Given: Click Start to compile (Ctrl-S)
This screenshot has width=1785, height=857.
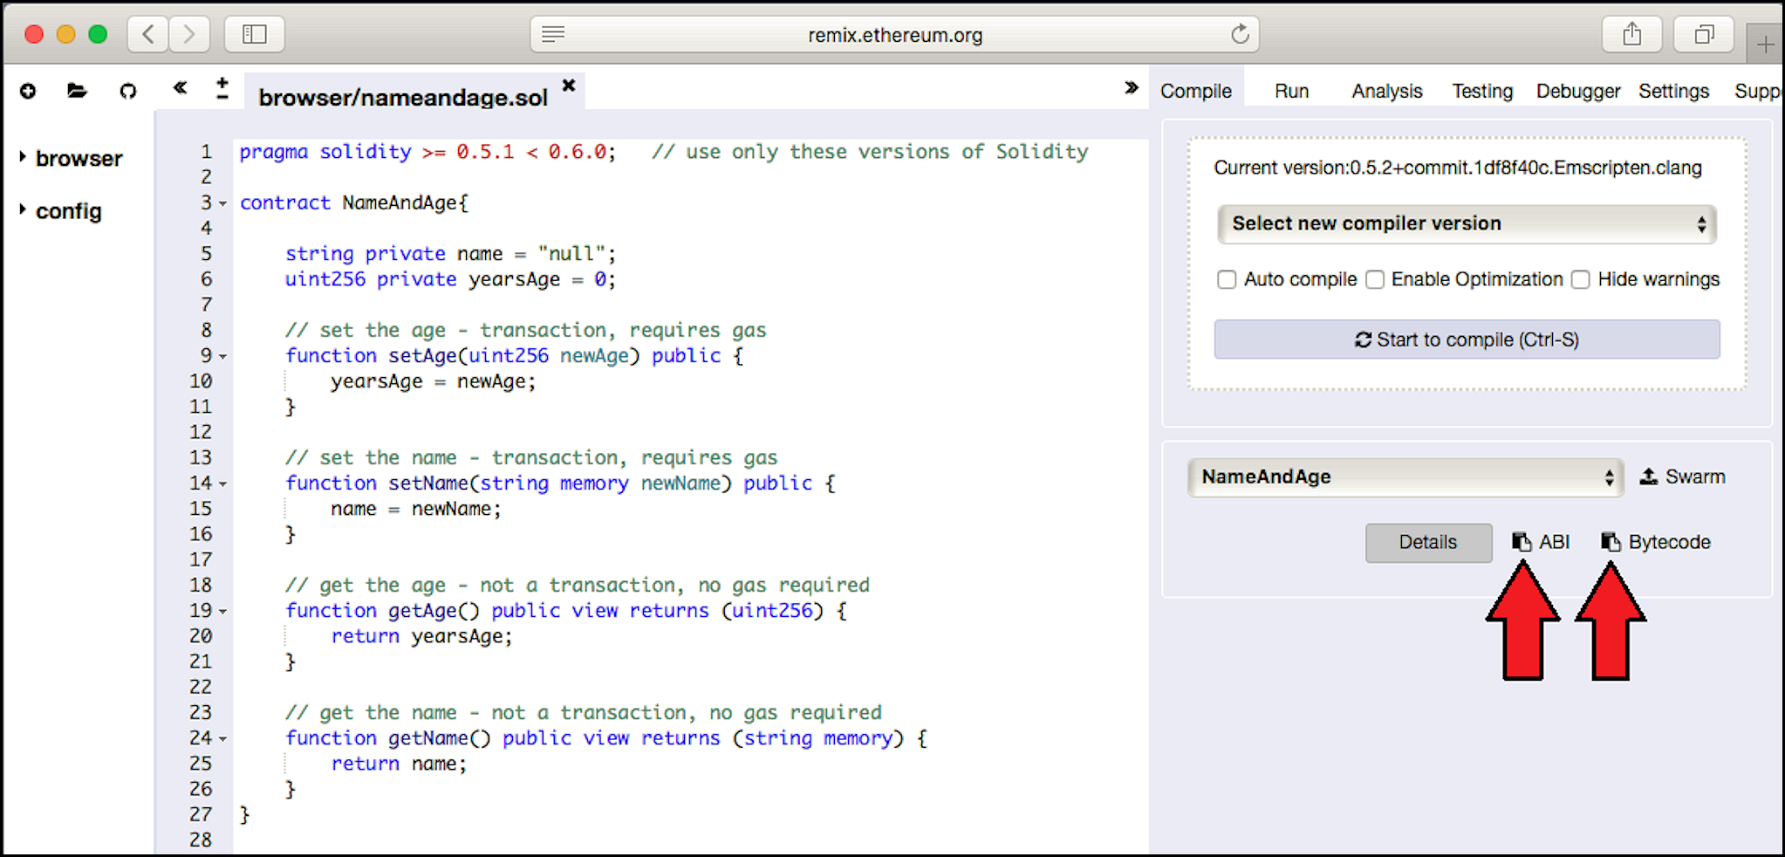Looking at the screenshot, I should 1467,339.
